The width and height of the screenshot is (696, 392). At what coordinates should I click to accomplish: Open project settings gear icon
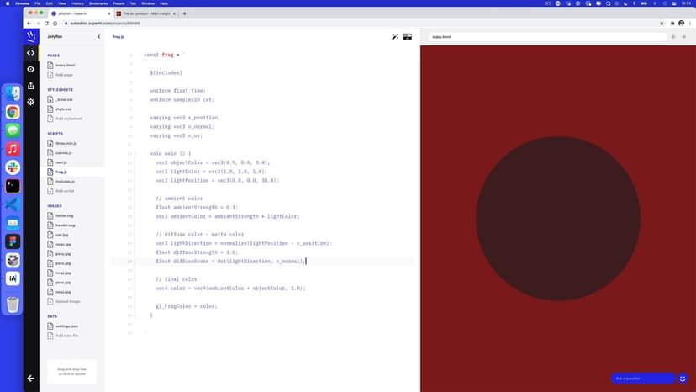[31, 102]
